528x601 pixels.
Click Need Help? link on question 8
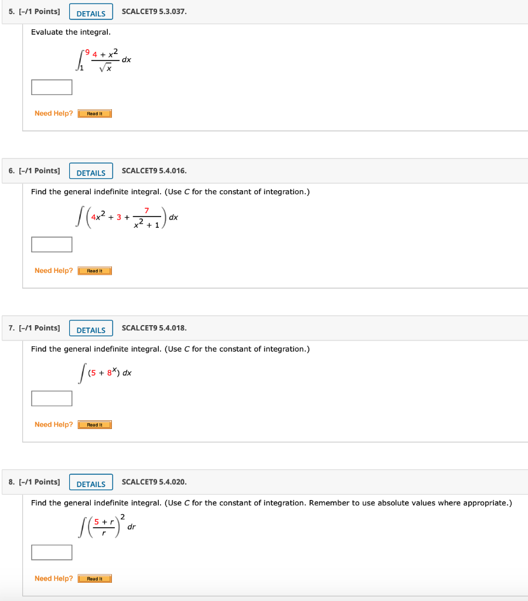click(53, 578)
